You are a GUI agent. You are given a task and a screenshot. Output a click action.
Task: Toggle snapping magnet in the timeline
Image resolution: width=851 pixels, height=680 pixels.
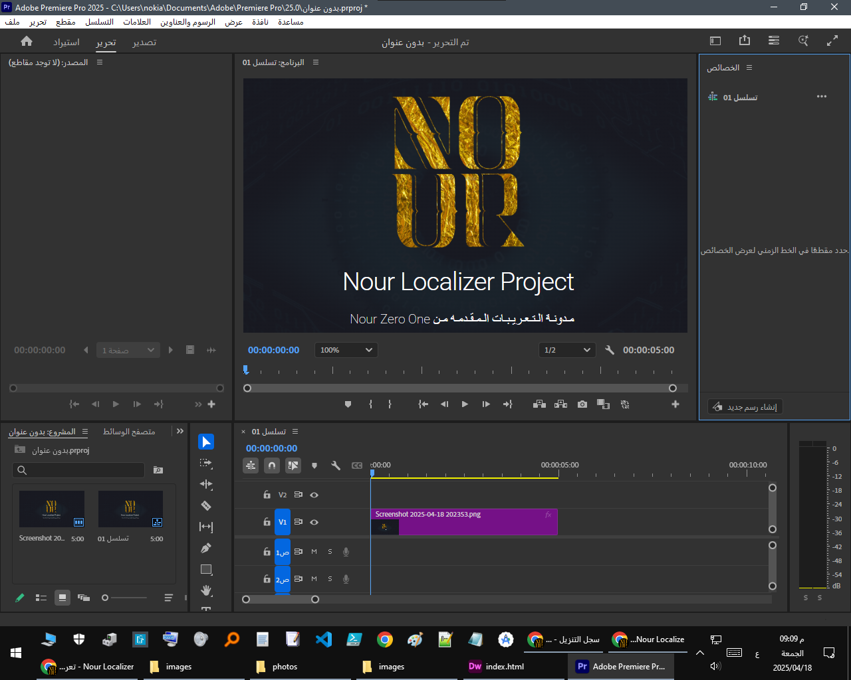coord(272,466)
